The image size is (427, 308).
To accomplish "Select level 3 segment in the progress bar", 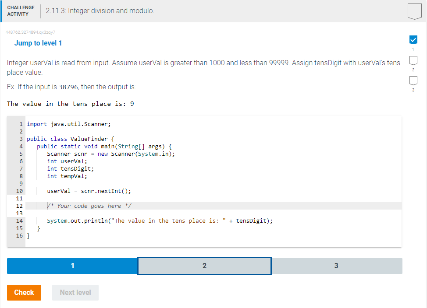I will tap(337, 266).
